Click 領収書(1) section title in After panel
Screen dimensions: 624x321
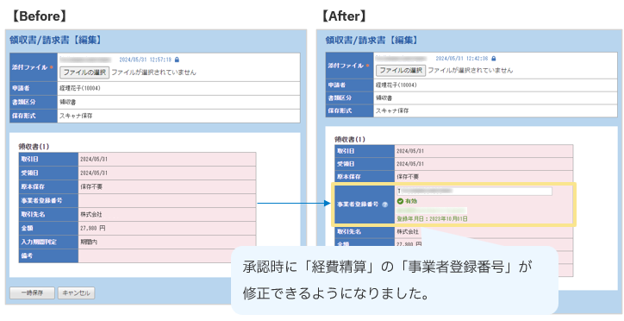click(x=350, y=140)
